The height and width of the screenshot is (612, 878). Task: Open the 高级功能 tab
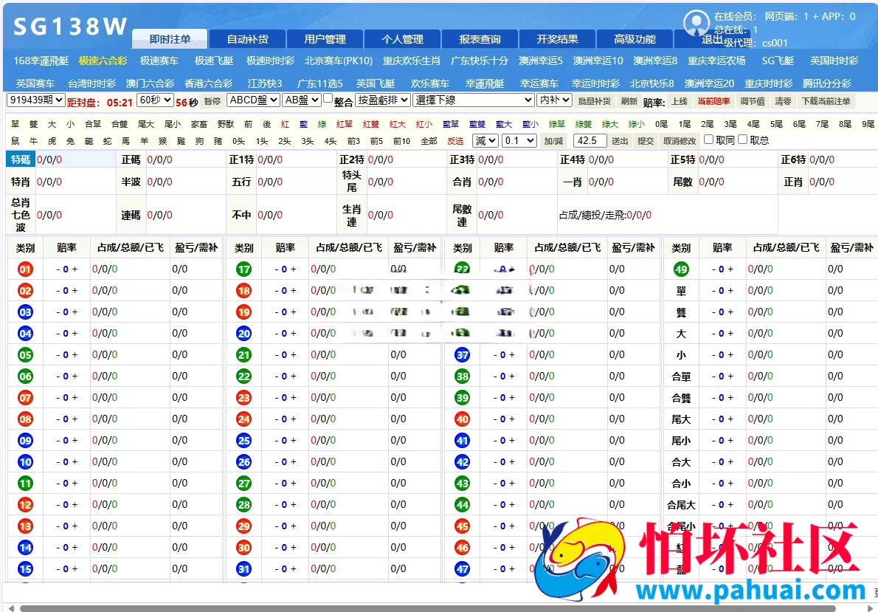[x=635, y=38]
